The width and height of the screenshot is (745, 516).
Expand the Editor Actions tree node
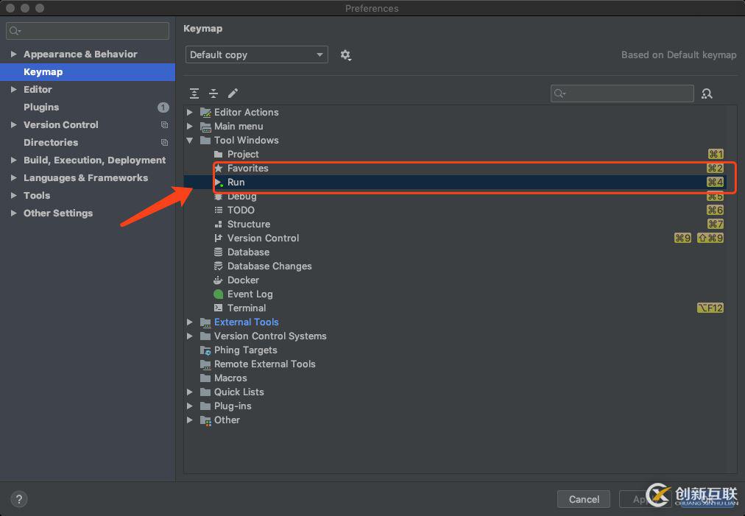click(x=190, y=112)
